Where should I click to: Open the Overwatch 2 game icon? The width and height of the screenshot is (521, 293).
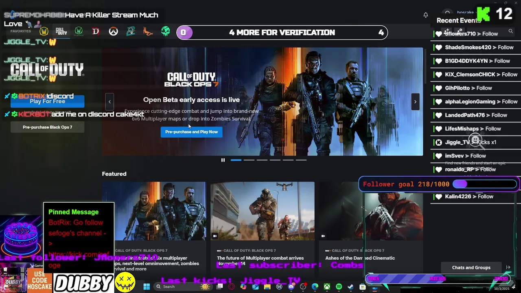(131, 31)
